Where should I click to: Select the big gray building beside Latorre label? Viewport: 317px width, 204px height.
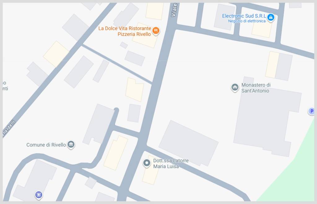(189, 143)
